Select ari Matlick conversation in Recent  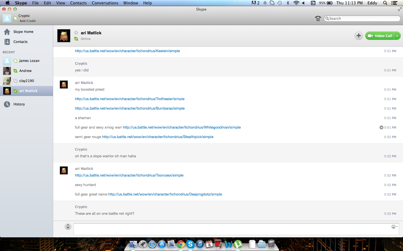coord(27,91)
